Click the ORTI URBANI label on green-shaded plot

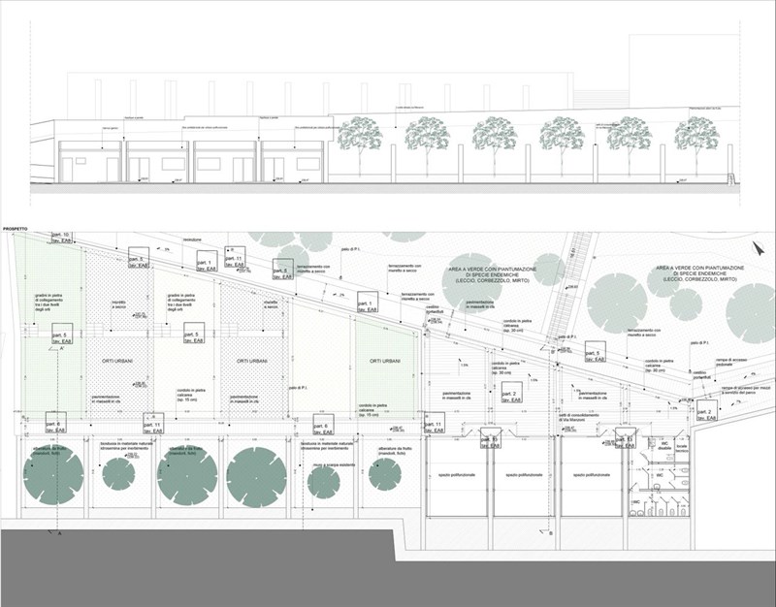[x=385, y=361]
